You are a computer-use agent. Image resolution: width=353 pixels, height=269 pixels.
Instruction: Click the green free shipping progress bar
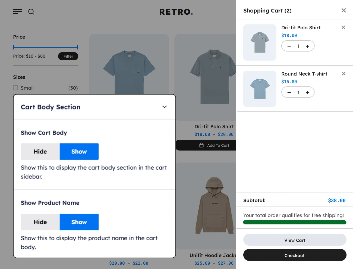coord(295,222)
